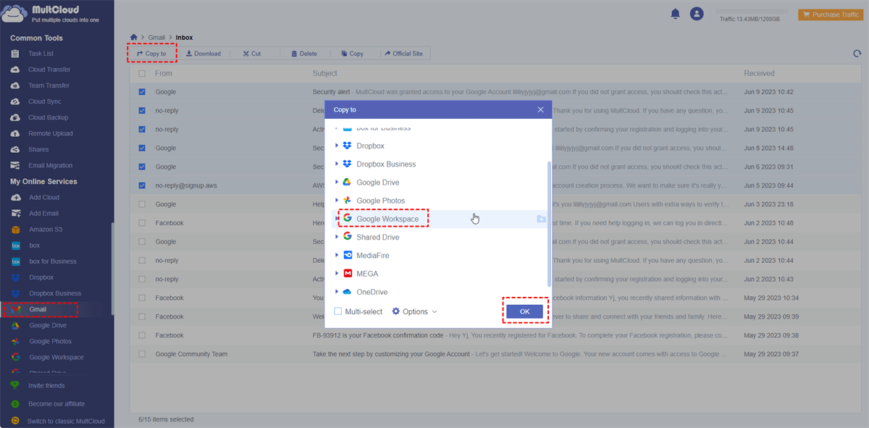Check the Facebook email received Jun 2 10:48
Screen dimensions: 869x428
142,223
